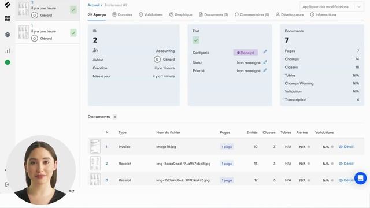Open the Graphique tab
Image resolution: width=370 pixels, height=208 pixels.
(x=181, y=14)
